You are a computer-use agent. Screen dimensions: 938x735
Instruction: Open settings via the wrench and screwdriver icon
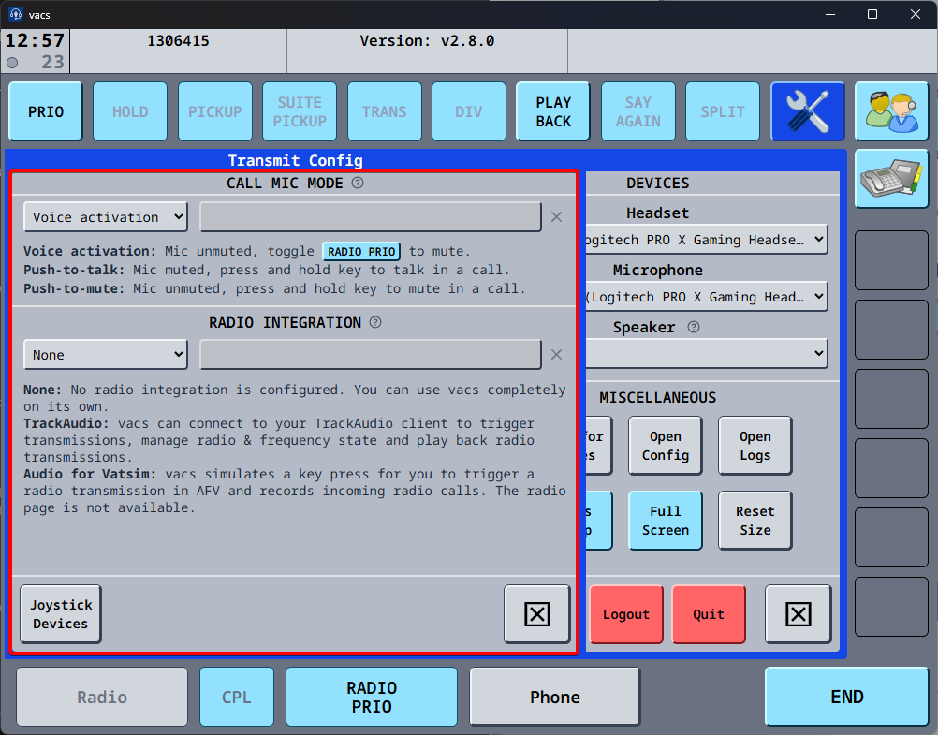coord(808,111)
